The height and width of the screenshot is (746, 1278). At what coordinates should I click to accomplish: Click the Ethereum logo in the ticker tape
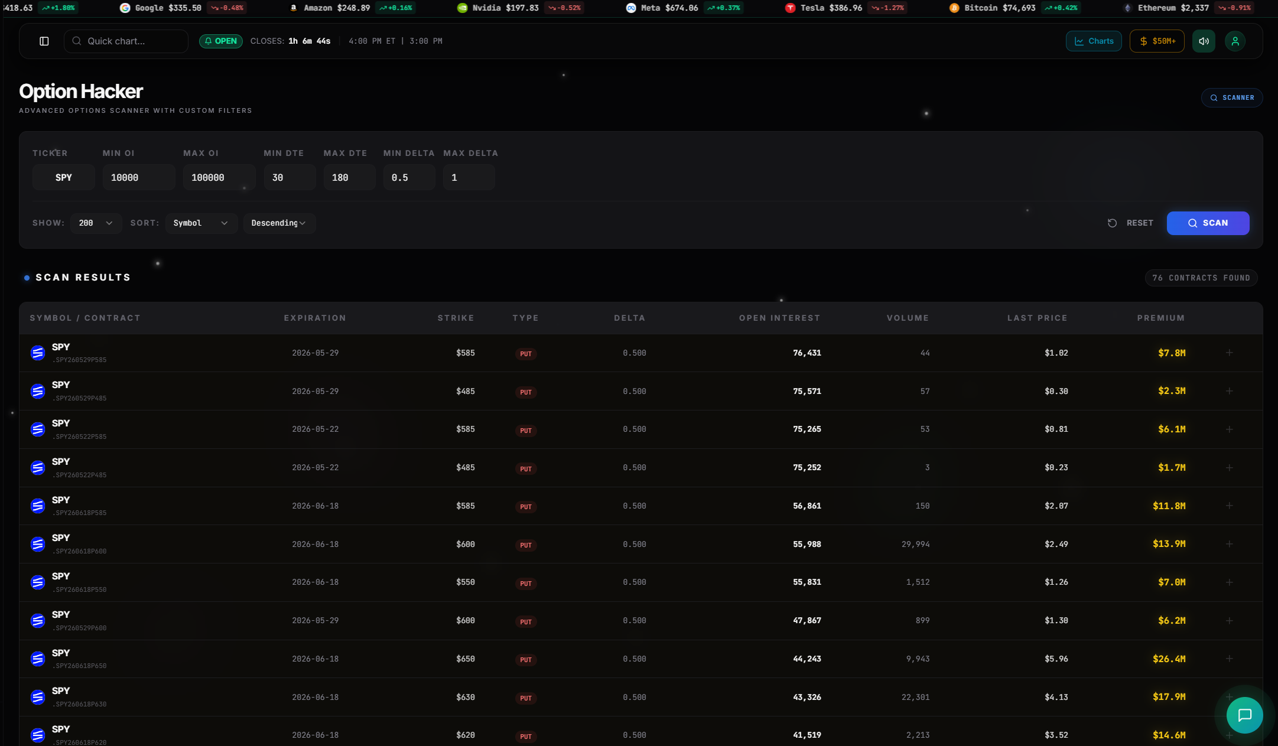pyautogui.click(x=1127, y=8)
